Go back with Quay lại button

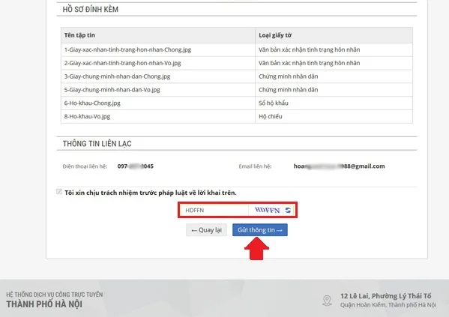(x=206, y=230)
